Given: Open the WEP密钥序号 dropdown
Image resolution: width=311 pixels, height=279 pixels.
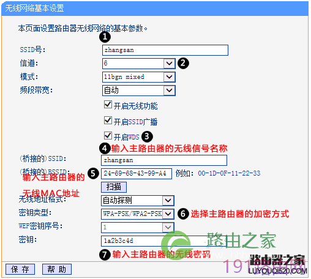Looking at the screenshot, I should [x=138, y=227].
